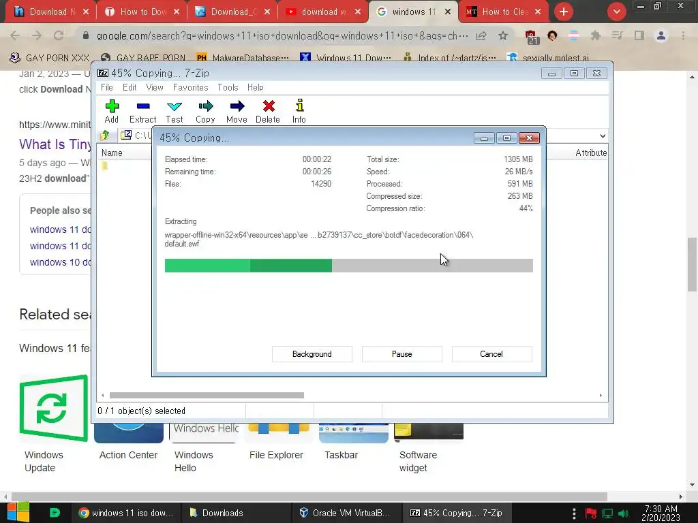Switch to the 'How to Dow' tab
This screenshot has height=523, width=698.
(142, 12)
